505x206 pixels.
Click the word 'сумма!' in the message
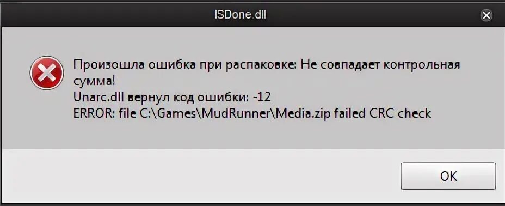coord(94,81)
